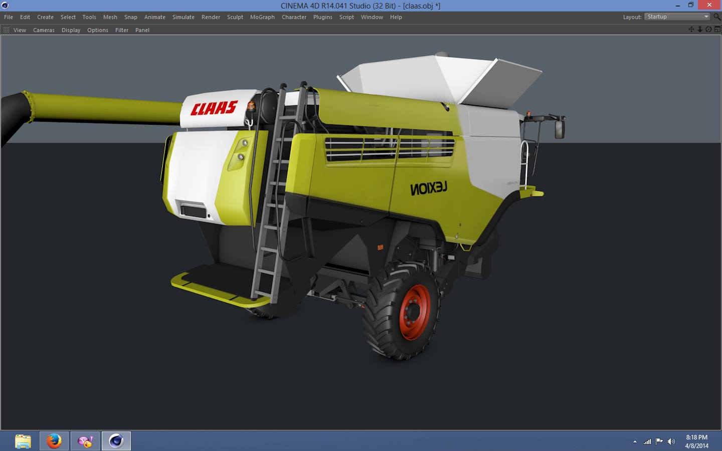722x451 pixels.
Task: Open the Animate menu
Action: tap(155, 17)
